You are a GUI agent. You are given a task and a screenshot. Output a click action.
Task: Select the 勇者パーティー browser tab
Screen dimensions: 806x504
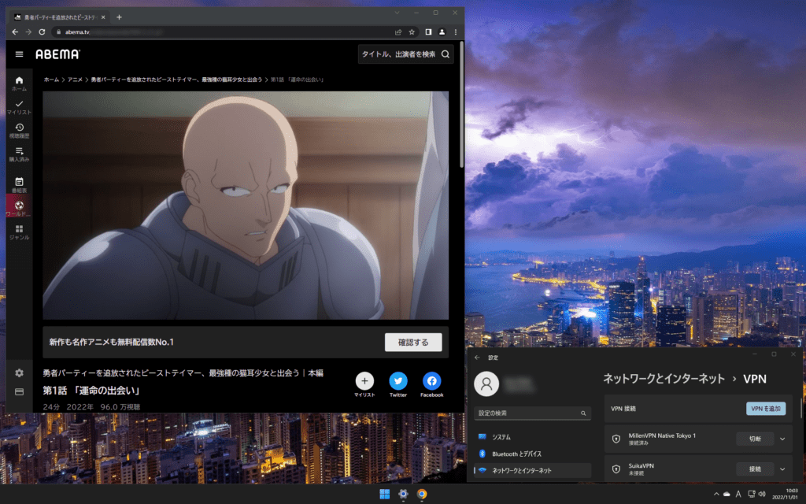(60, 17)
